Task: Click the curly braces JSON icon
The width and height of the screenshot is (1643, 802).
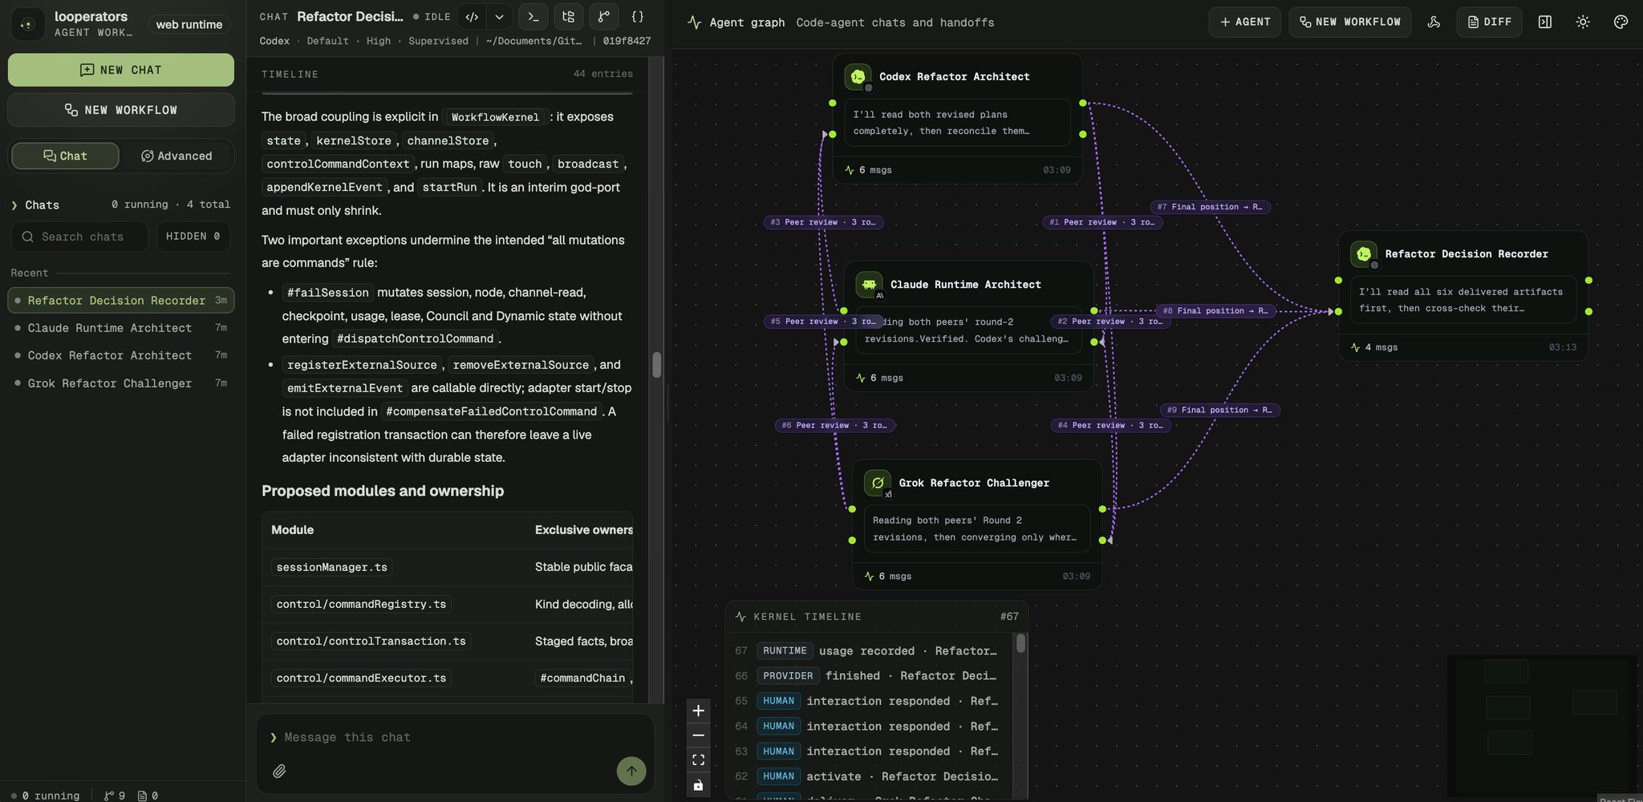Action: (638, 17)
